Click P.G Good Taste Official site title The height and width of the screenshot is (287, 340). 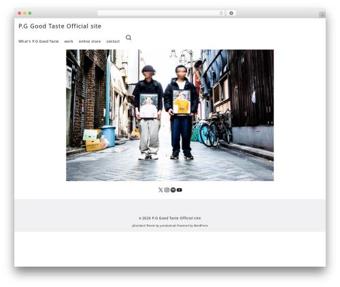[x=60, y=26]
